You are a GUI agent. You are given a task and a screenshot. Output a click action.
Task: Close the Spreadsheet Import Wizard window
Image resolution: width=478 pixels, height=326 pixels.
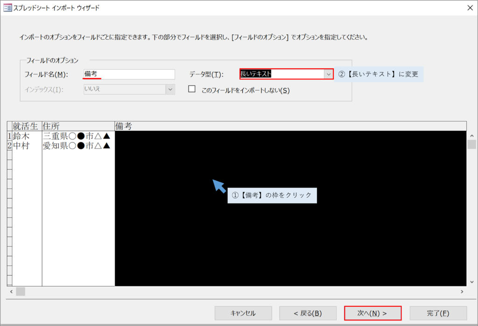coord(469,7)
